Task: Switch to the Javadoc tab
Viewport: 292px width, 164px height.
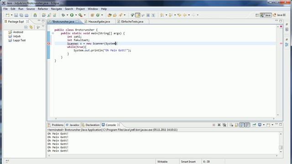Action: click(73, 125)
